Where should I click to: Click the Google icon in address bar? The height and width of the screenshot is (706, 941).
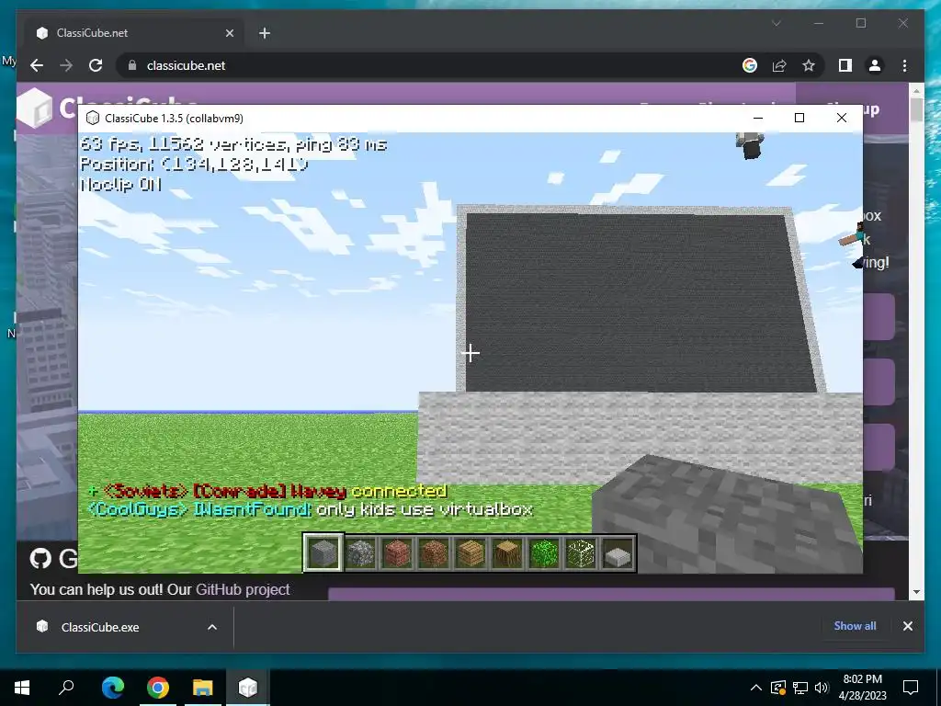coord(750,65)
